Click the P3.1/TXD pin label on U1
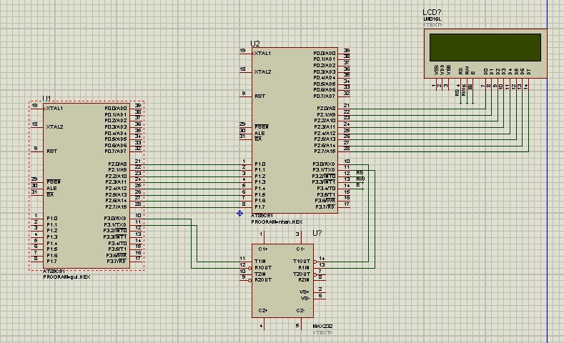The height and width of the screenshot is (343, 564). click(x=115, y=224)
